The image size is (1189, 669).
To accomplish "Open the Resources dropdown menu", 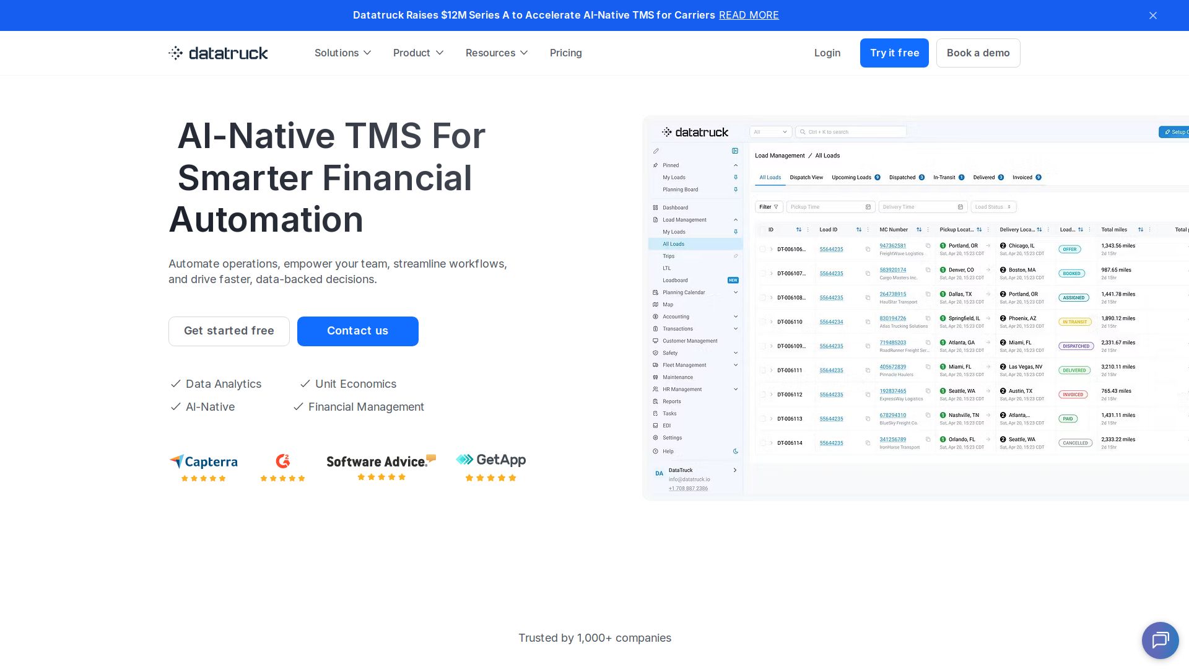I will coord(497,53).
